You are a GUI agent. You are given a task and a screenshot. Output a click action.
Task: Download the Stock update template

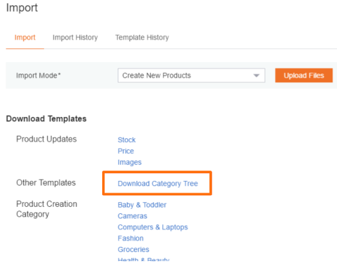pyautogui.click(x=127, y=140)
